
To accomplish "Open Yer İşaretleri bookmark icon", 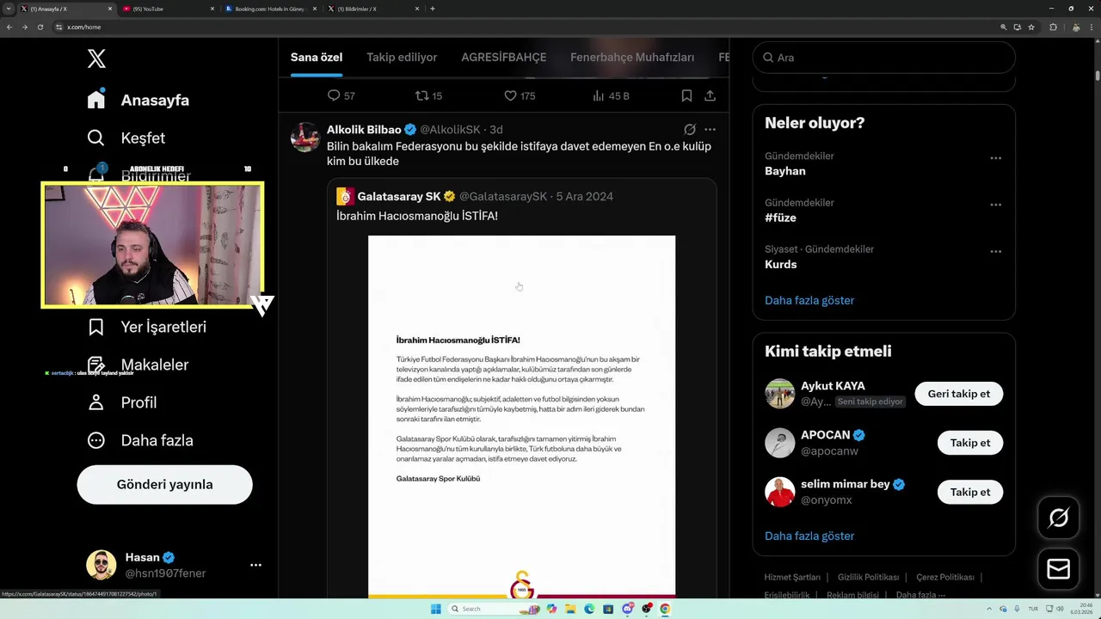I will [96, 327].
